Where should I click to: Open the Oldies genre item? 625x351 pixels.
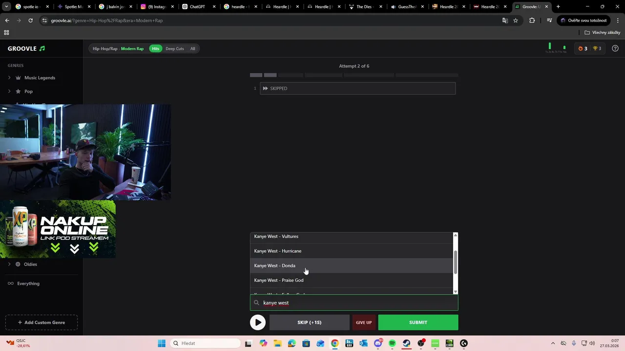coord(30,264)
